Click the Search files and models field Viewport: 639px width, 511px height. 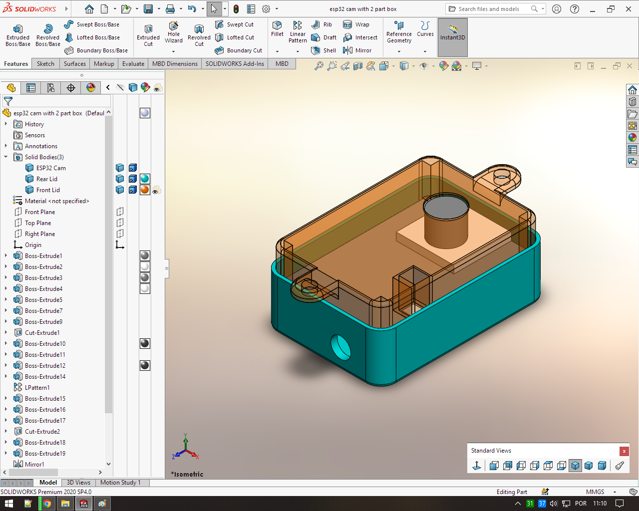click(x=495, y=9)
